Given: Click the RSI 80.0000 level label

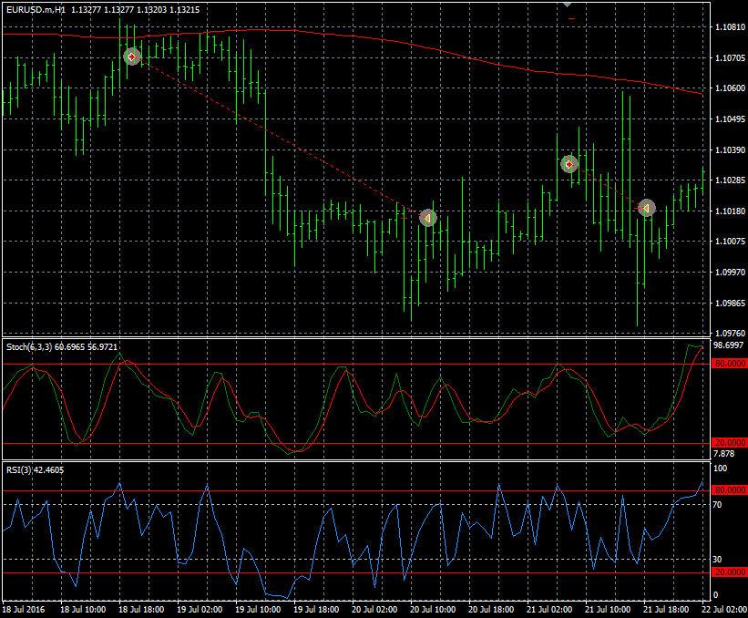Looking at the screenshot, I should tap(729, 490).
